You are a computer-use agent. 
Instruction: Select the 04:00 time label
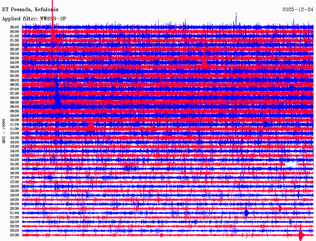pos(15,63)
